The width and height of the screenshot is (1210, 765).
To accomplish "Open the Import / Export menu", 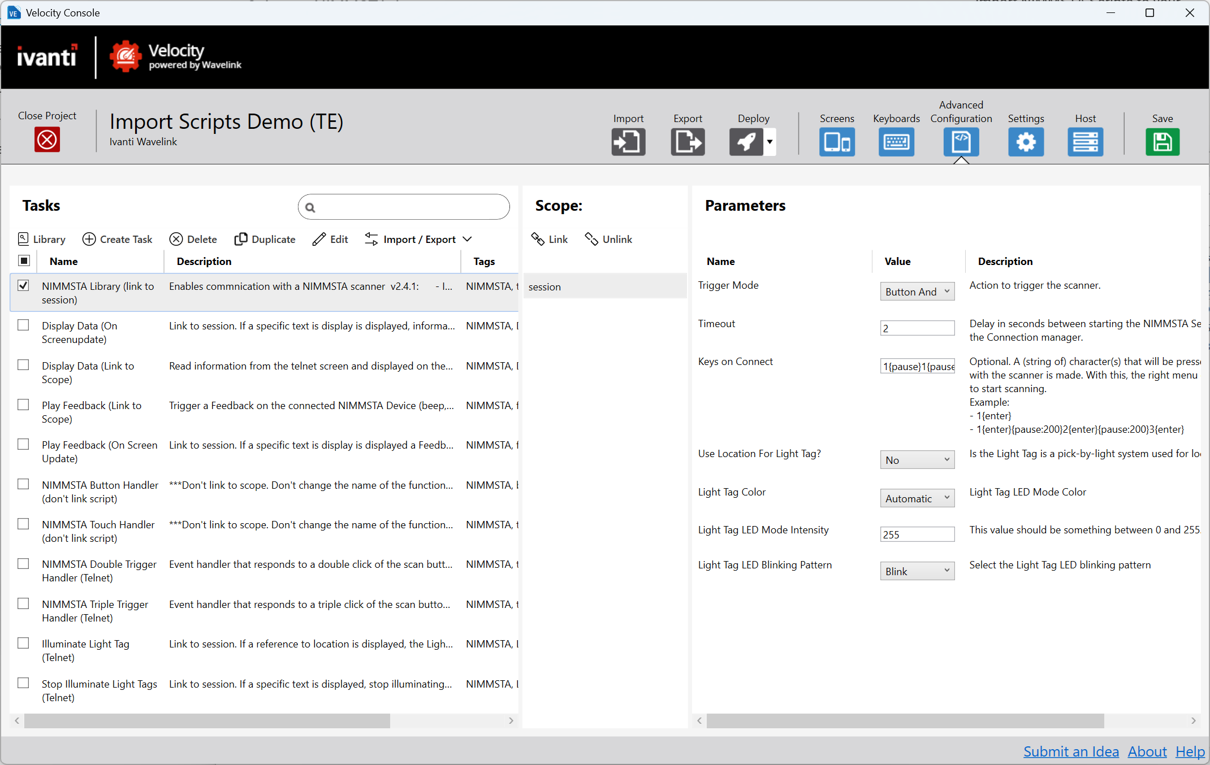I will click(418, 239).
